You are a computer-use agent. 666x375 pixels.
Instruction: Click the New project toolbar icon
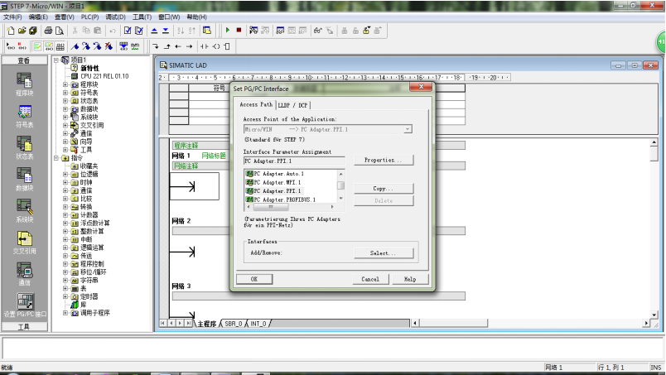(11, 31)
